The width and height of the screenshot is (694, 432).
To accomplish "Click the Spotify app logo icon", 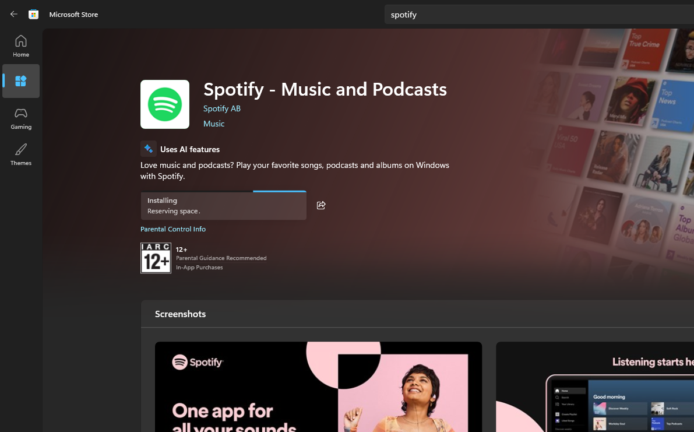I will (x=165, y=104).
